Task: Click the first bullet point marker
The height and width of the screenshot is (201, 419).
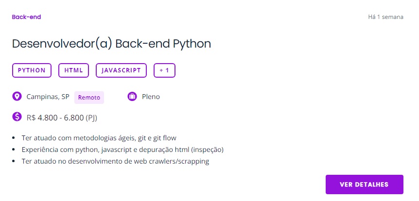Action: 14,138
